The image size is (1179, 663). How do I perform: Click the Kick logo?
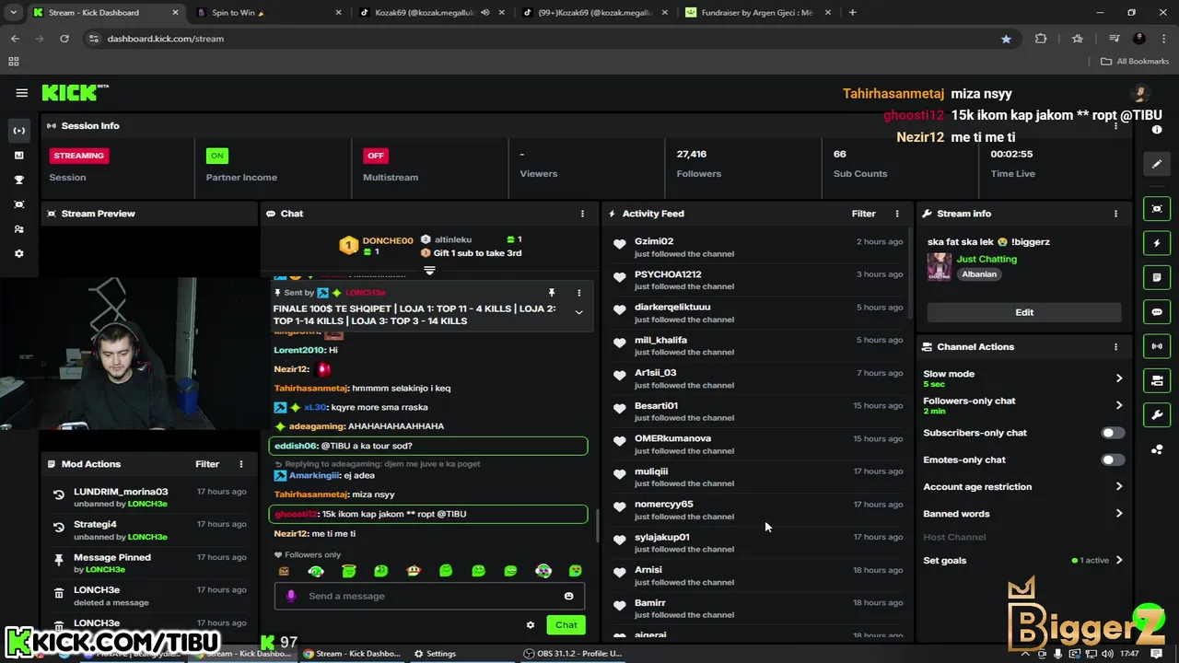[x=75, y=93]
